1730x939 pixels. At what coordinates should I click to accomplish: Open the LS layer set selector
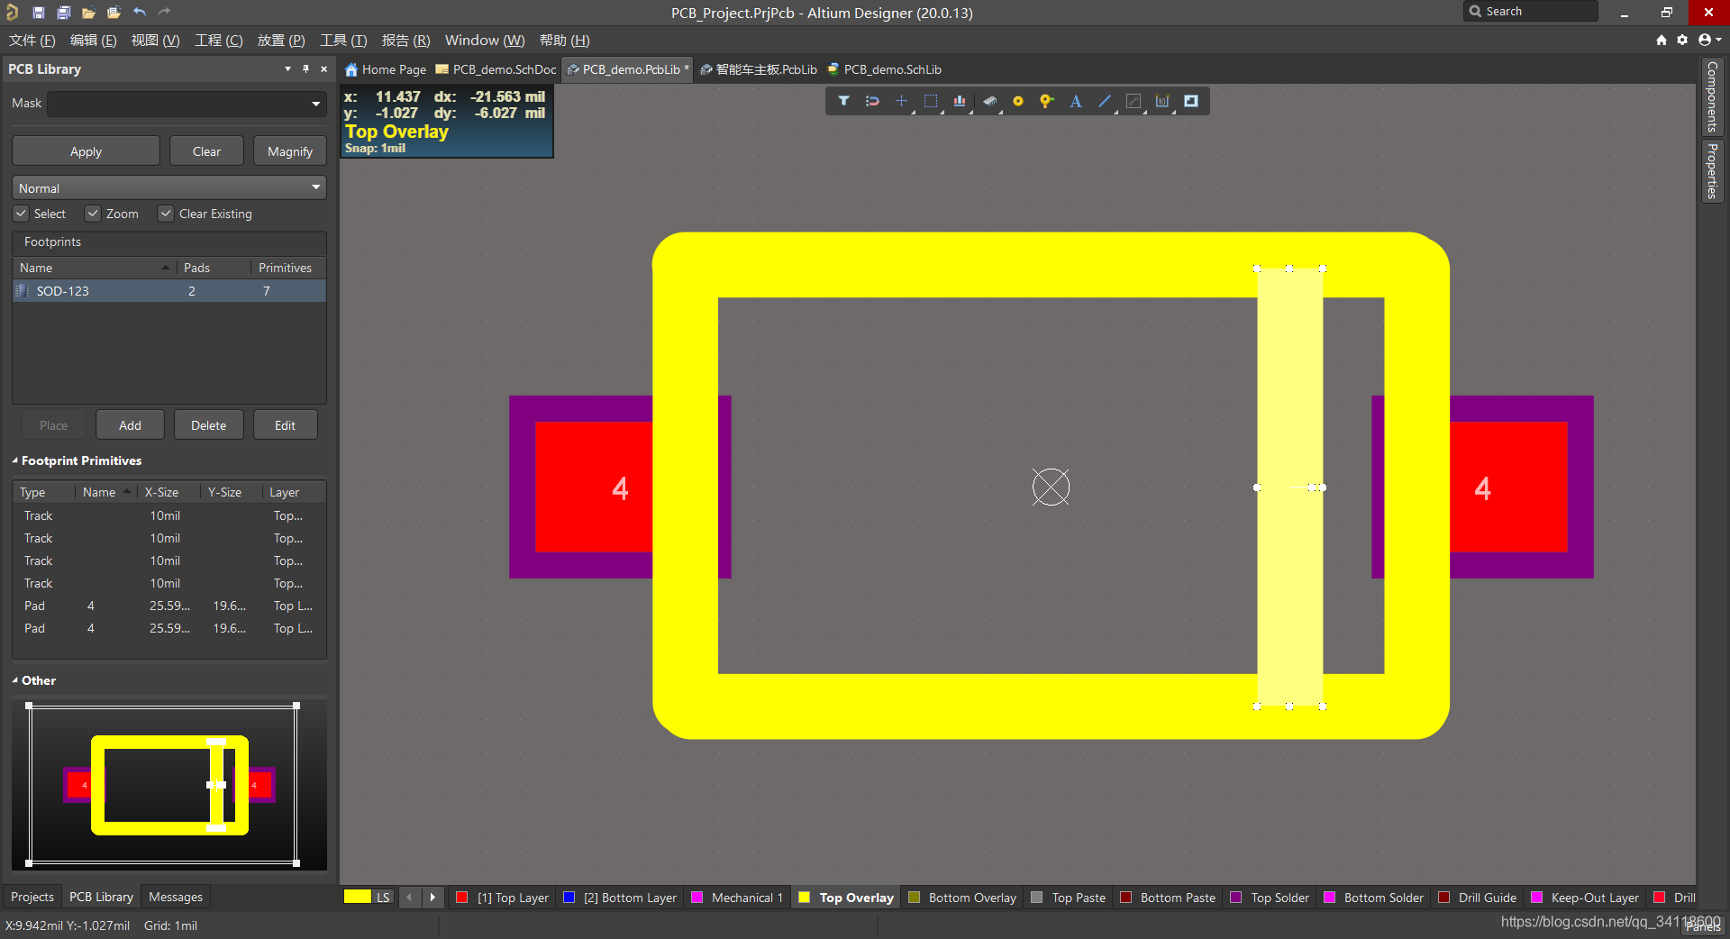pyautogui.click(x=384, y=898)
